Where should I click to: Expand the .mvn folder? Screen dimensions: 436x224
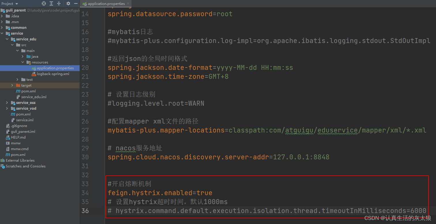tap(2, 22)
